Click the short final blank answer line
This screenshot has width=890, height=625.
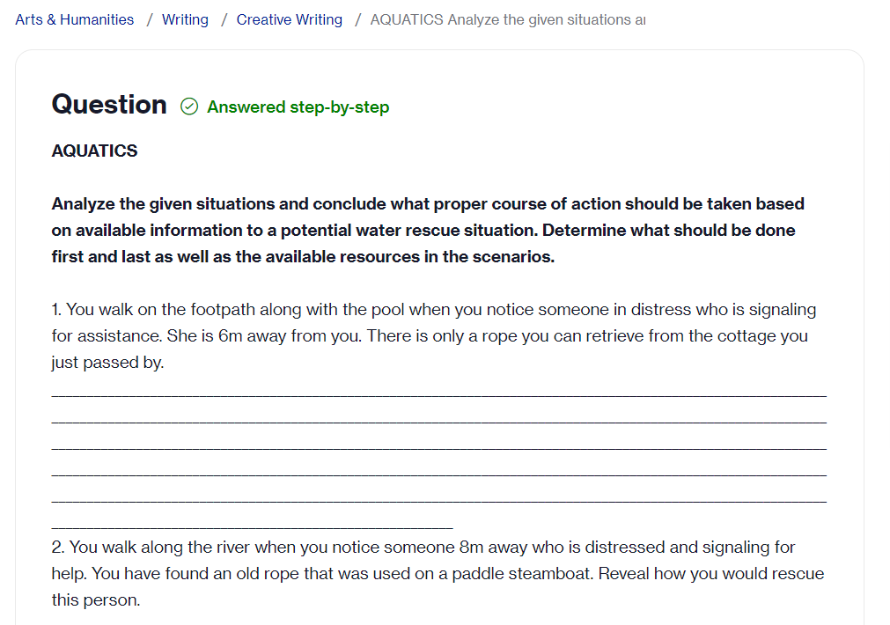click(252, 526)
